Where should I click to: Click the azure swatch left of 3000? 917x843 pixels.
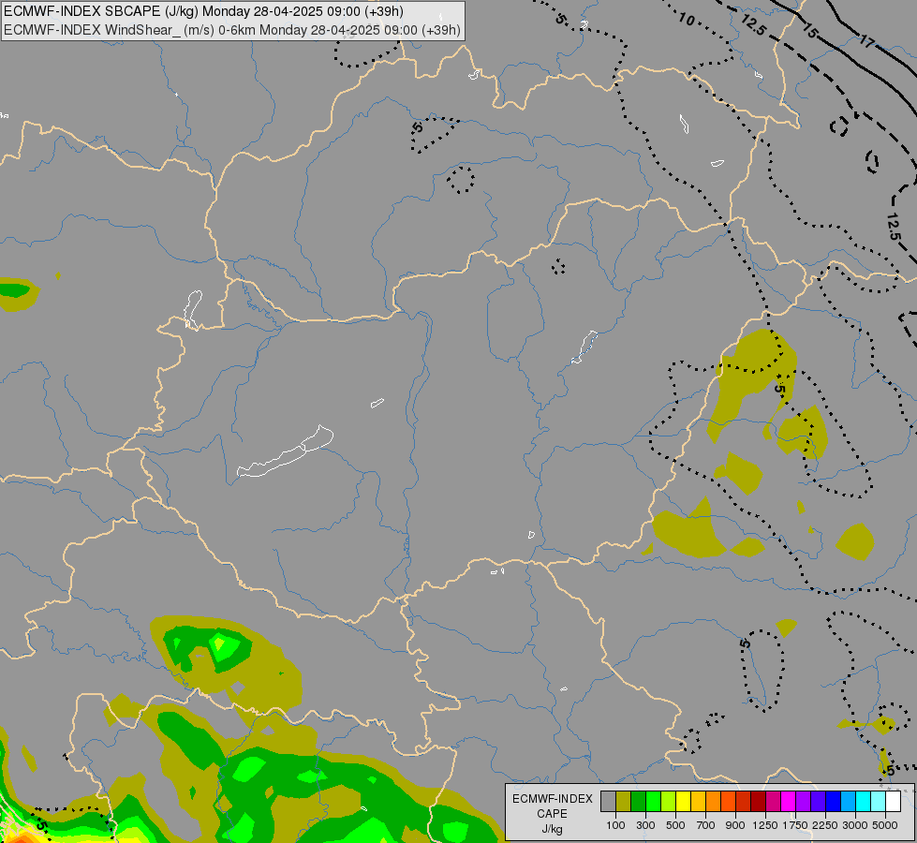[x=849, y=802]
